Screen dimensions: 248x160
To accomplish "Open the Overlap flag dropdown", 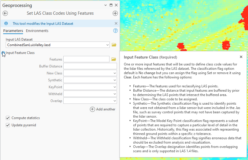I will pyautogui.click(x=115, y=101).
